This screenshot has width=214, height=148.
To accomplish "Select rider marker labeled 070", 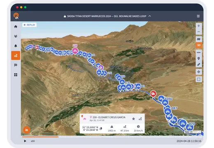I will [190, 127].
